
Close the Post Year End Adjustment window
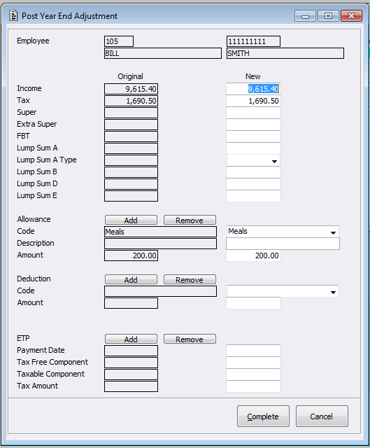tap(351, 16)
